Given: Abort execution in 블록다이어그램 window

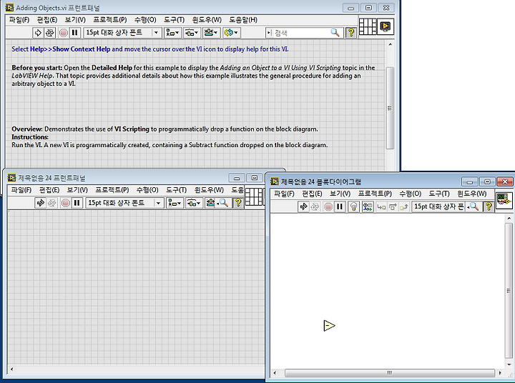Looking at the screenshot, I should (x=328, y=207).
